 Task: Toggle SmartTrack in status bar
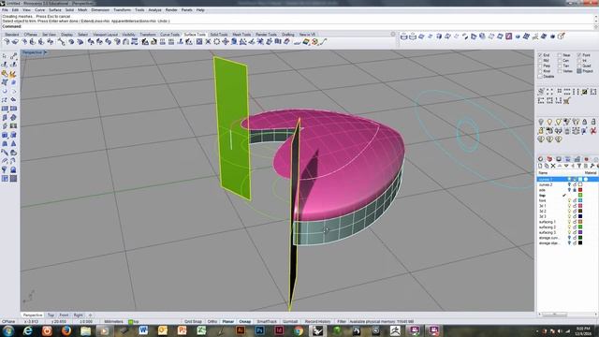pos(266,322)
